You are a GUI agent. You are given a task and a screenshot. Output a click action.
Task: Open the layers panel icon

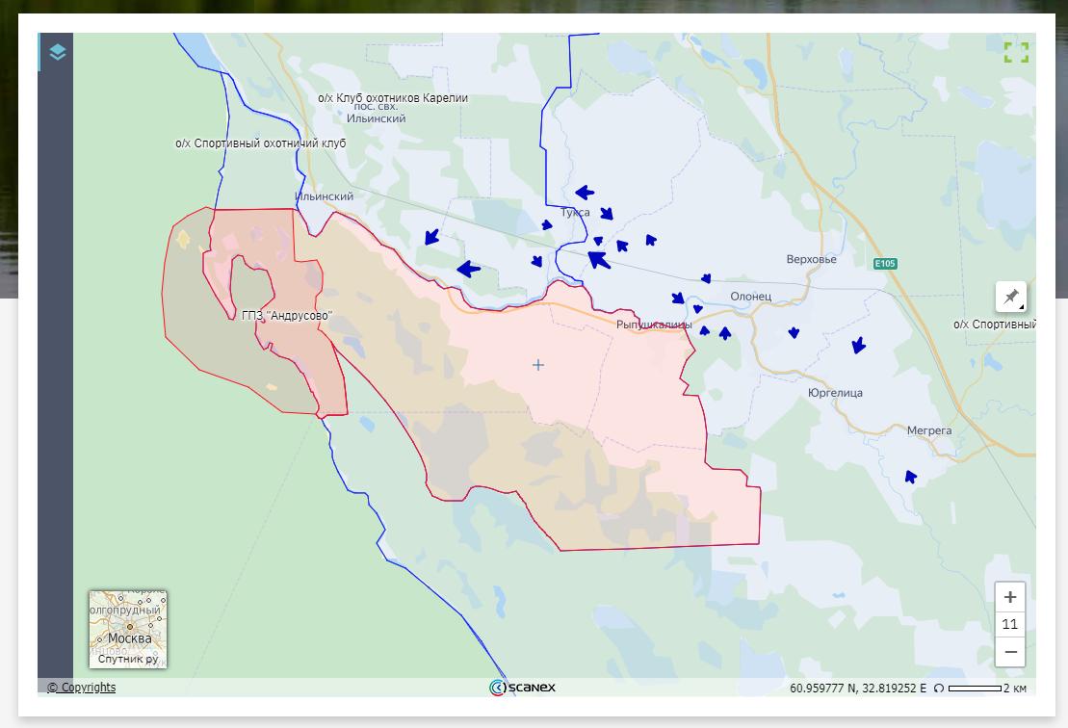pos(57,52)
